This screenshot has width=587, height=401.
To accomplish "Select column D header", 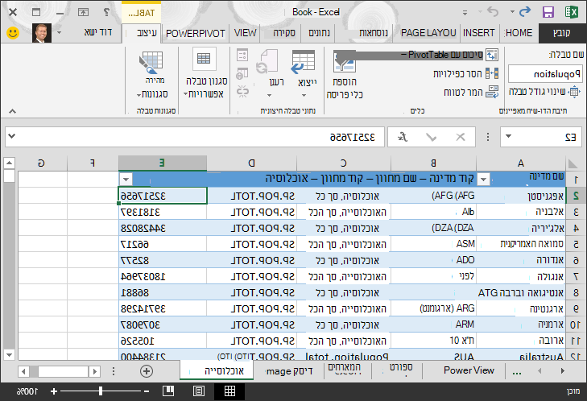I will pos(251,163).
